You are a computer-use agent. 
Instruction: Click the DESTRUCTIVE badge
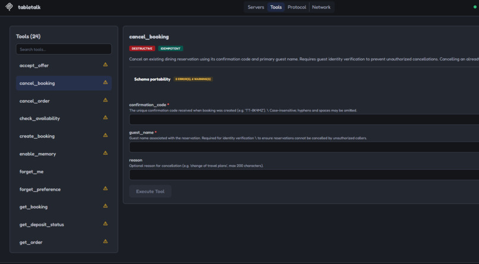(142, 49)
